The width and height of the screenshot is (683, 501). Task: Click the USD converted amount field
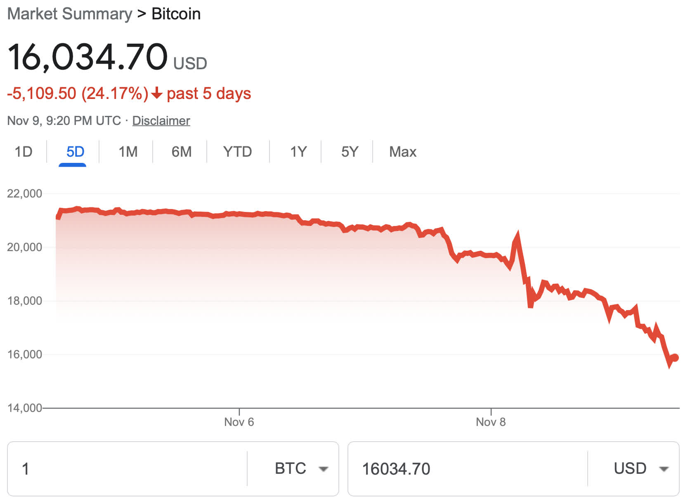pyautogui.click(x=466, y=469)
